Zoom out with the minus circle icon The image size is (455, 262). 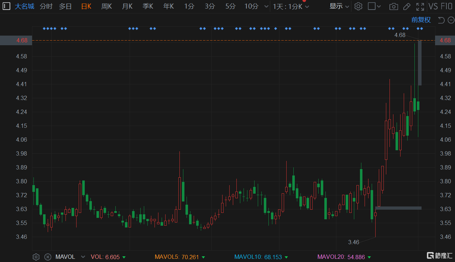click(450, 20)
